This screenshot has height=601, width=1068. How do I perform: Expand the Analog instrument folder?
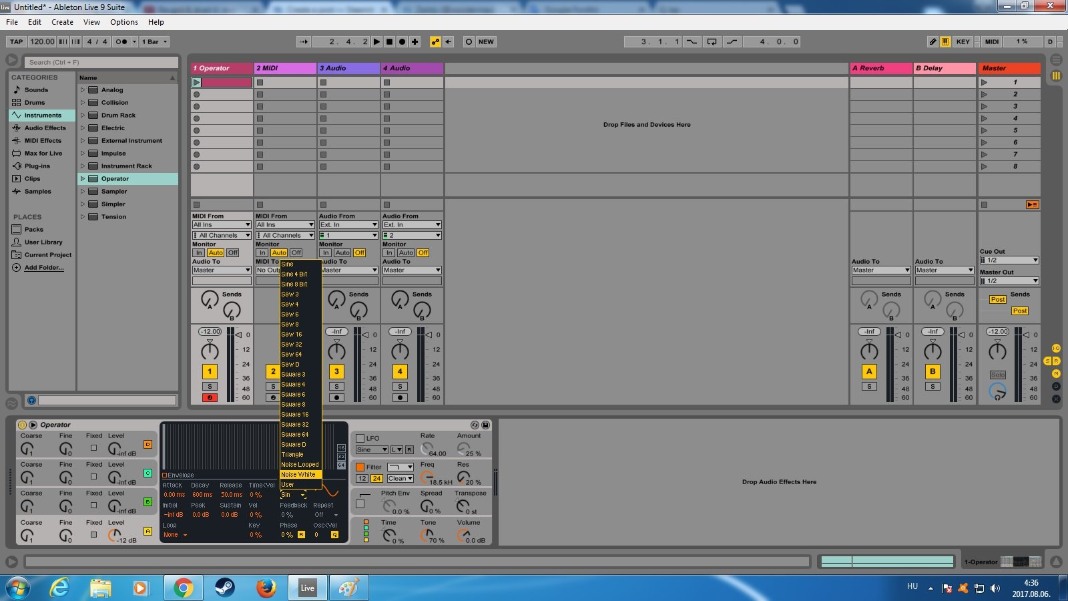point(83,89)
